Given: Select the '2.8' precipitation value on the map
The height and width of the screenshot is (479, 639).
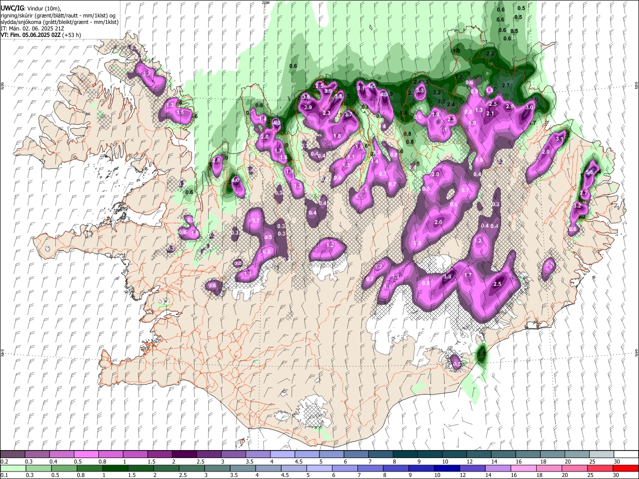Looking at the screenshot, I should (216, 161).
